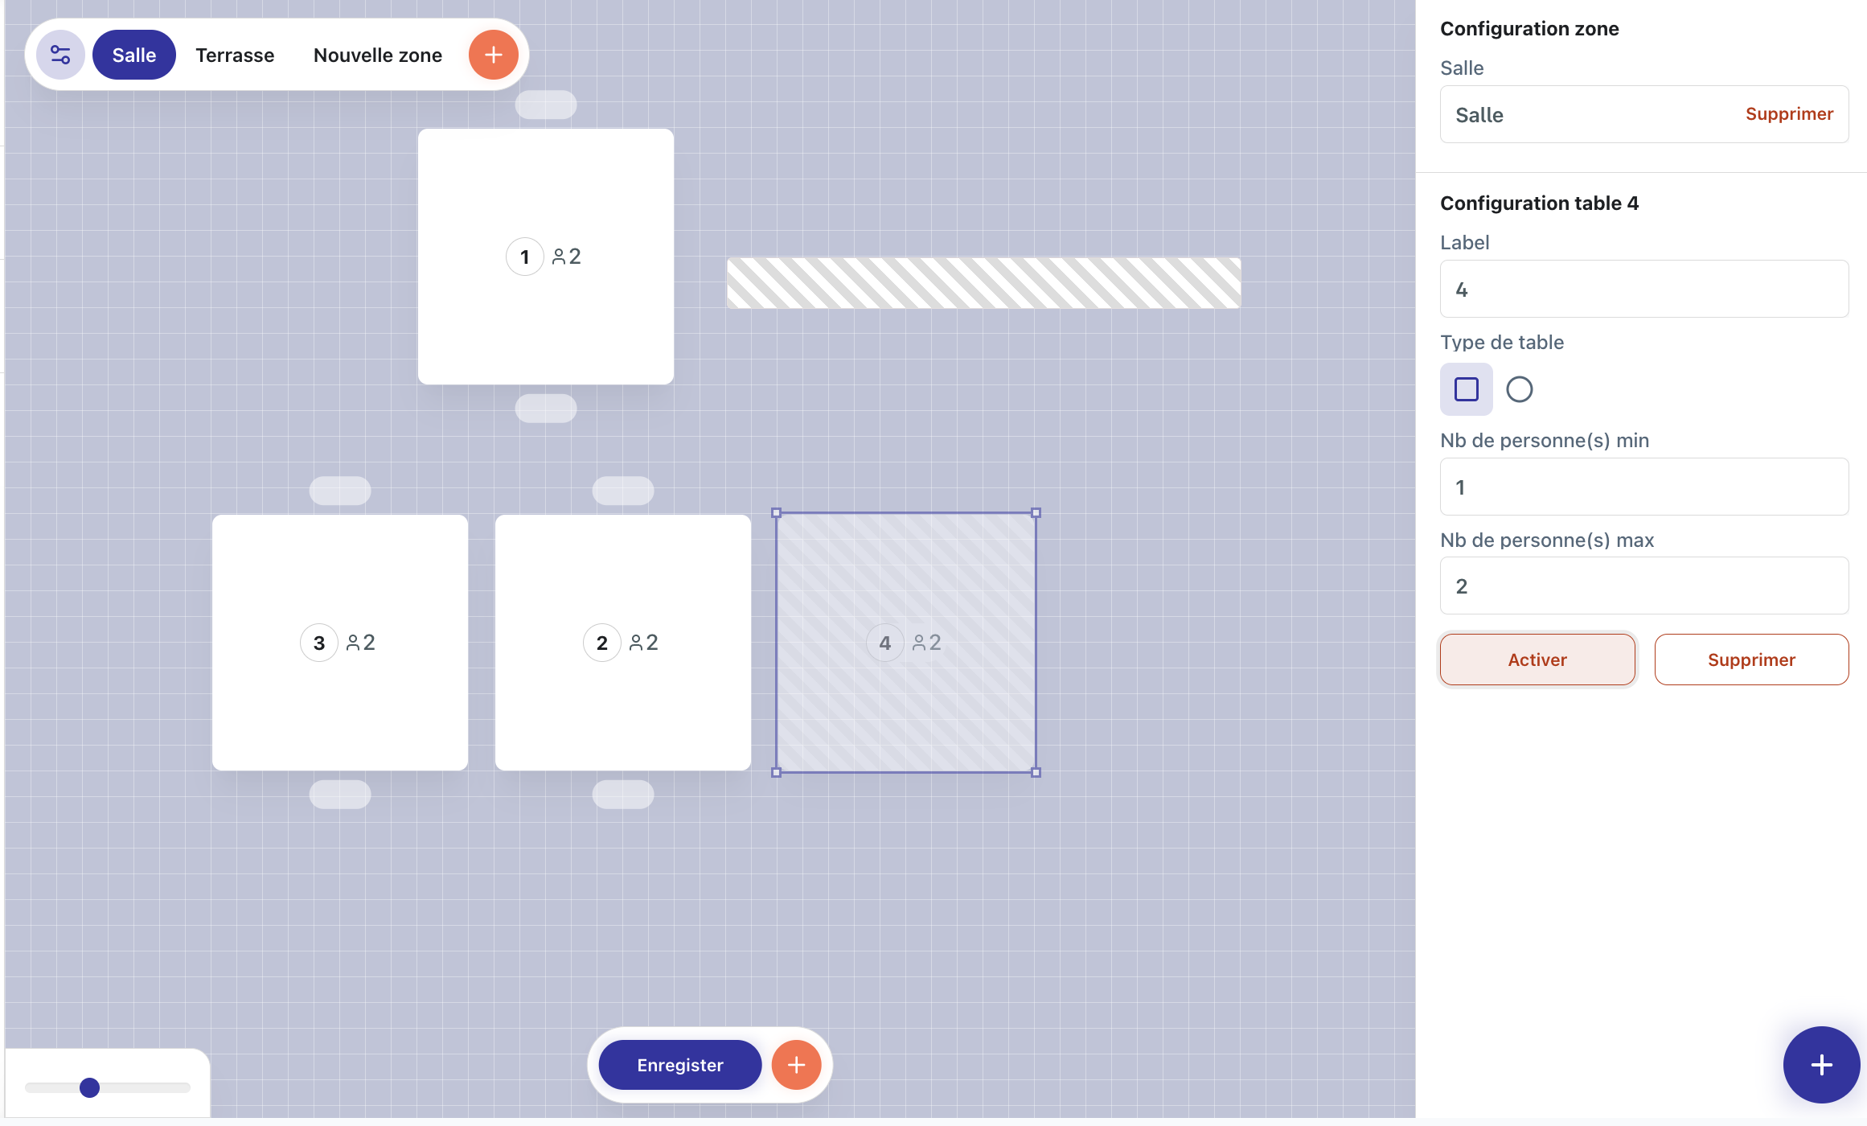
Task: Click the bottom-right resize handle of table 4
Action: pyautogui.click(x=1036, y=772)
